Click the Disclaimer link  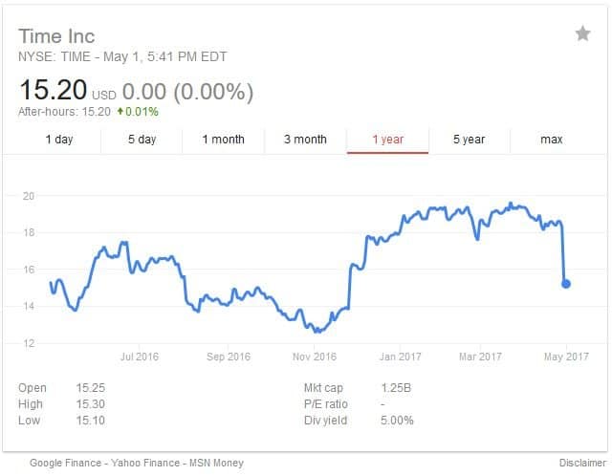pos(582,463)
